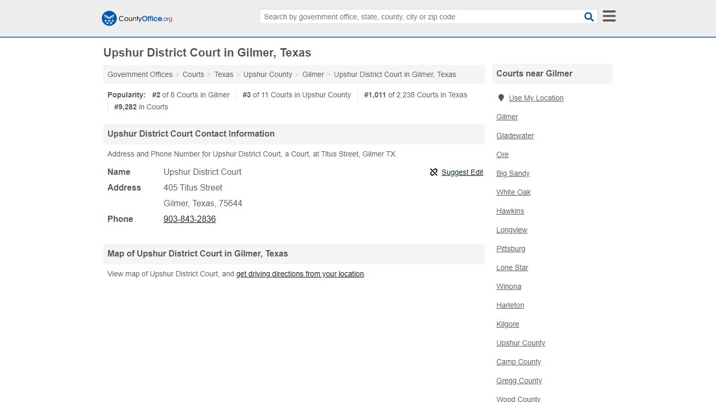Open Gladewater courts link
Screen dimensions: 716x402
pyautogui.click(x=515, y=136)
